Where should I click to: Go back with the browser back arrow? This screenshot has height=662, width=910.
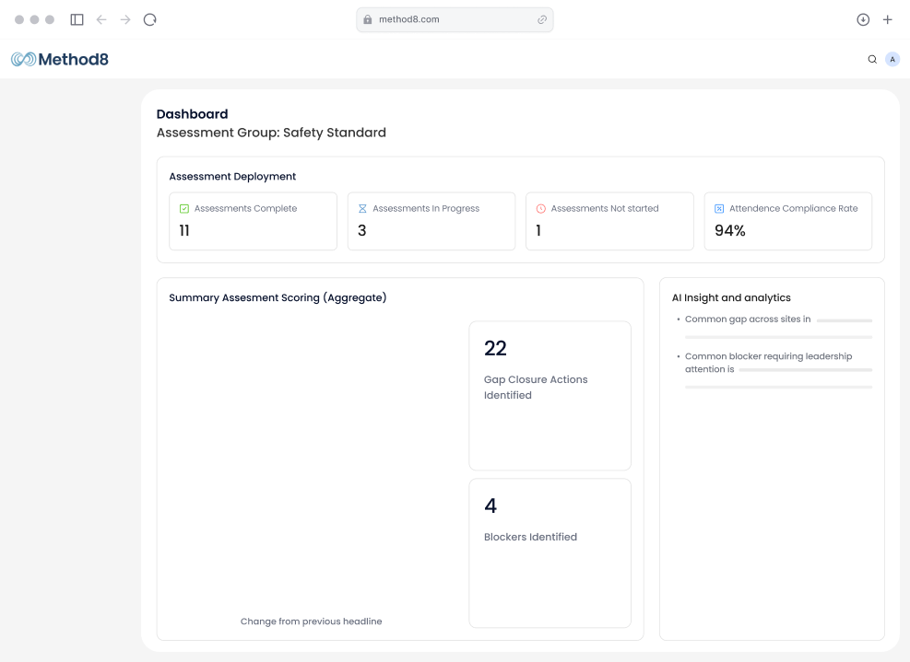pos(101,19)
